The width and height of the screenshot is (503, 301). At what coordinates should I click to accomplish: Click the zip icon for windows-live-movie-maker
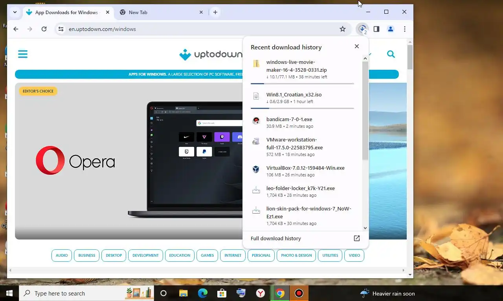256,63
